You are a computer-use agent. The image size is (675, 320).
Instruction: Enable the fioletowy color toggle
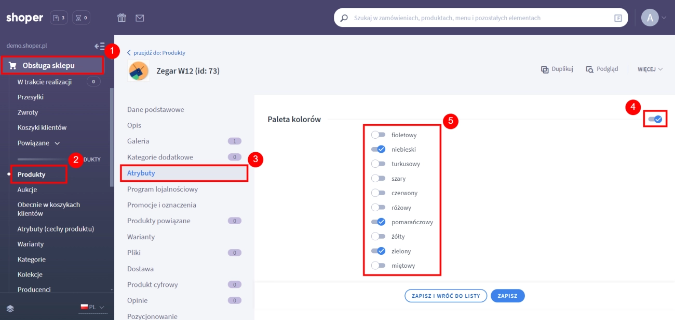point(379,135)
